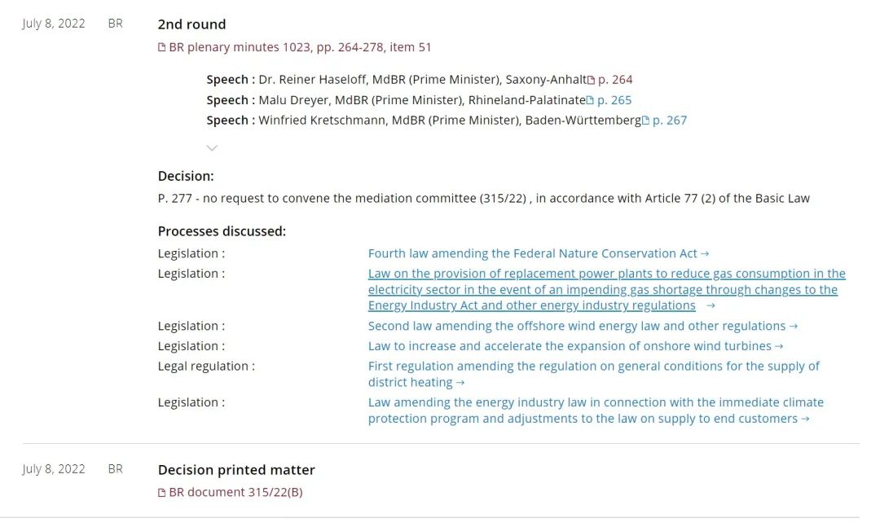Click arrow after Federal Nature Conservation Act link
The width and height of the screenshot is (880, 527).
click(x=705, y=254)
